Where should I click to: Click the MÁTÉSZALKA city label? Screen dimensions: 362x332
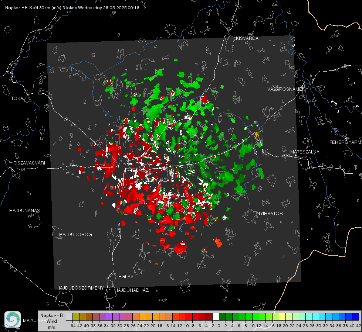(x=305, y=152)
